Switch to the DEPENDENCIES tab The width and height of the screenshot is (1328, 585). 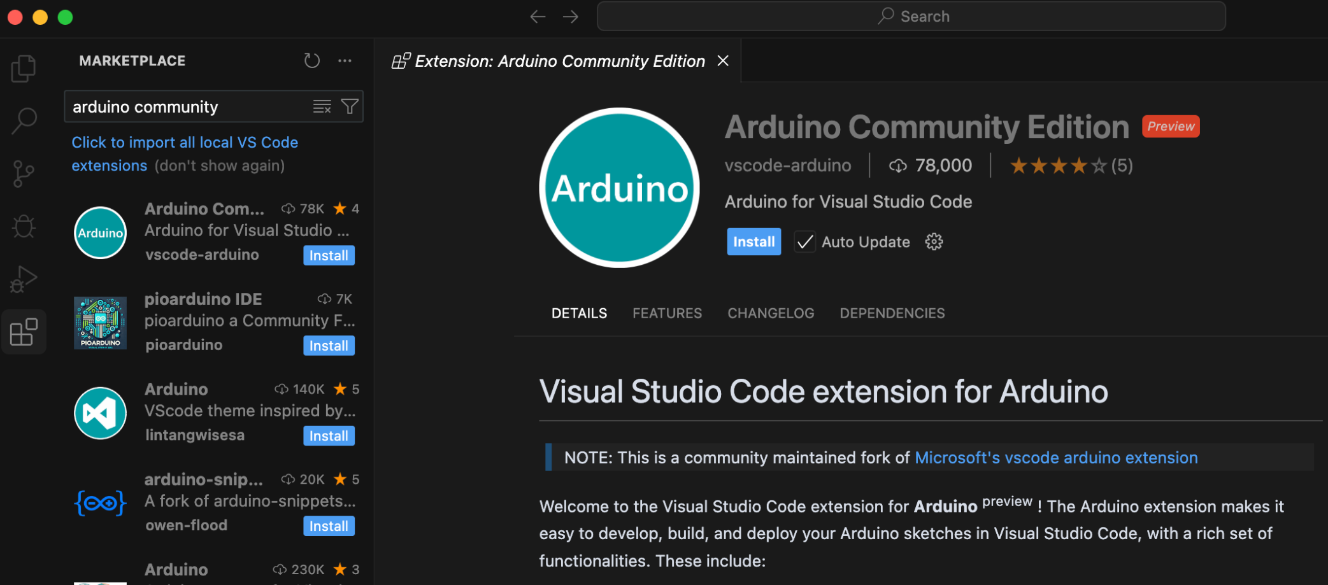point(892,313)
